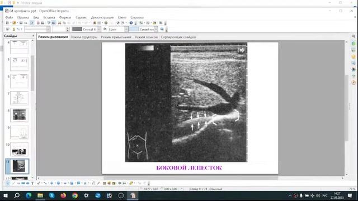Select slide 6 thumbnail

tap(19, 81)
